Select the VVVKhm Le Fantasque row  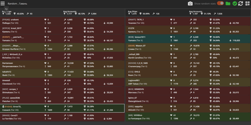(x=188, y=117)
